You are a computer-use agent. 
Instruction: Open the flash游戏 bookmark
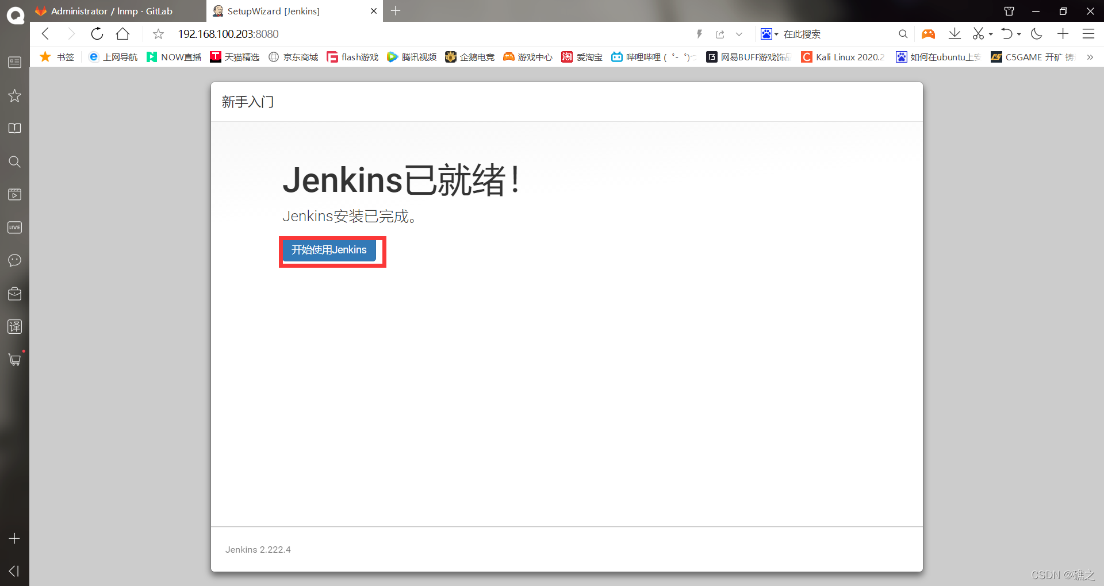coord(352,57)
